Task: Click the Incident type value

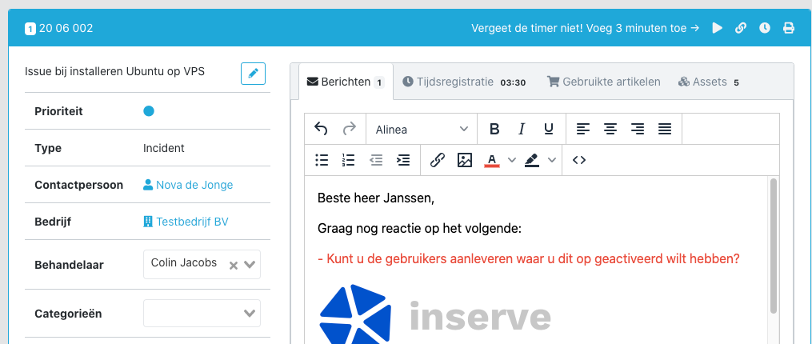Action: tap(164, 148)
